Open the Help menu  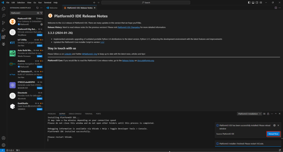coord(55,2)
